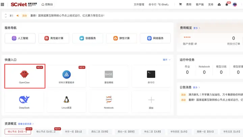Open 文件管理 in top menu
The image size is (243, 137).
[139, 5]
